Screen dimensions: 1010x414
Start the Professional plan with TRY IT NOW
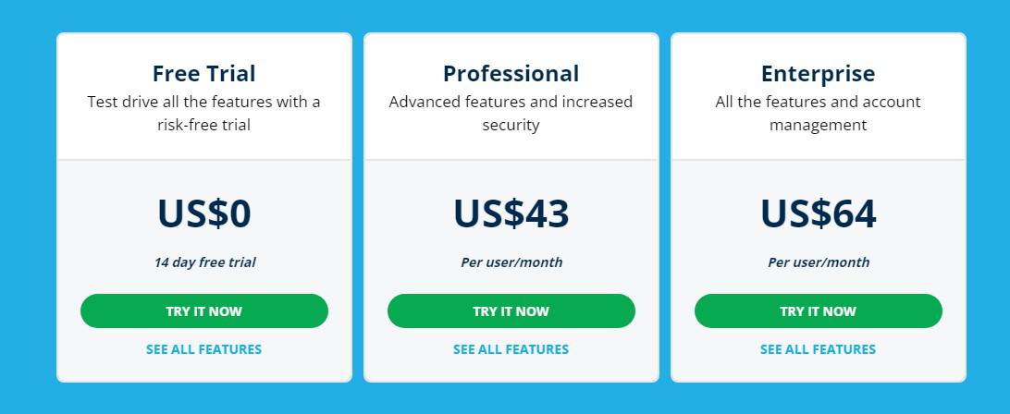coord(511,311)
